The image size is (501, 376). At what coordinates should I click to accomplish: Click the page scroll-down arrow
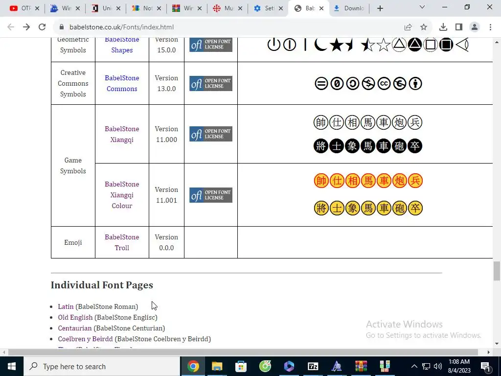click(497, 344)
